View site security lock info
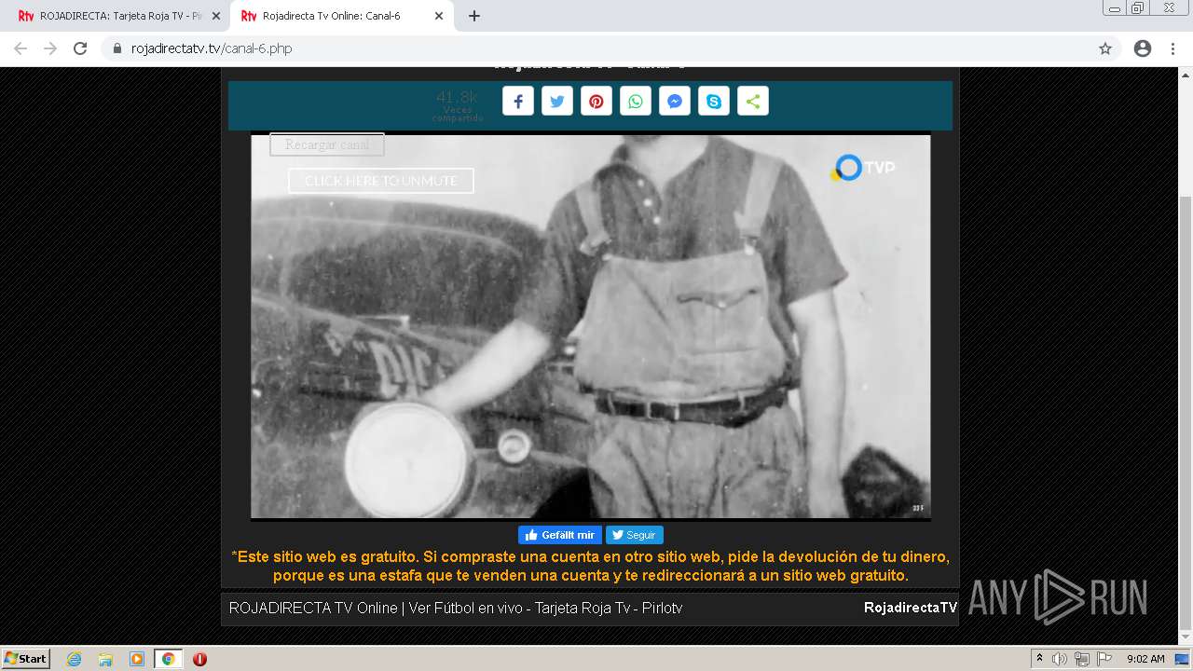This screenshot has width=1193, height=671. click(x=117, y=48)
